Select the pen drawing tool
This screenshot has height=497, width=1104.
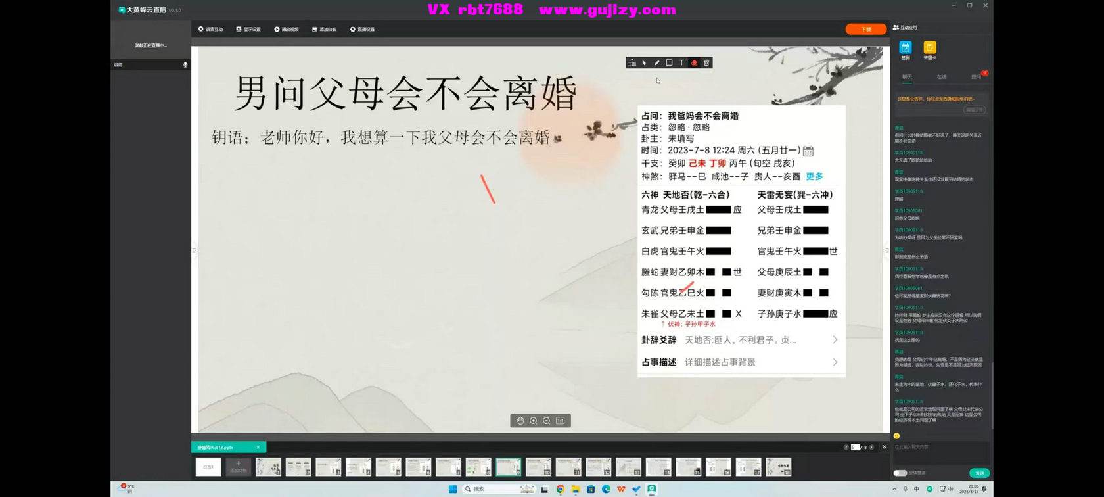click(656, 63)
